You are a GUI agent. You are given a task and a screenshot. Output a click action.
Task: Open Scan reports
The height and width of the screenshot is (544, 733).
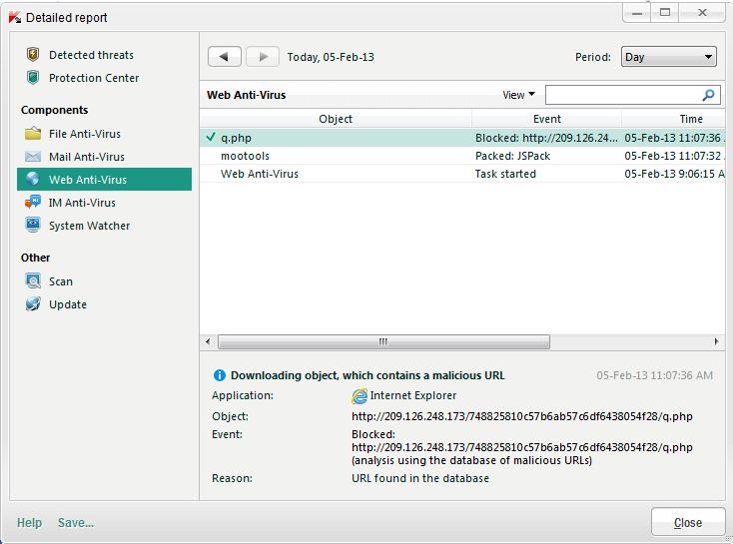[61, 281]
